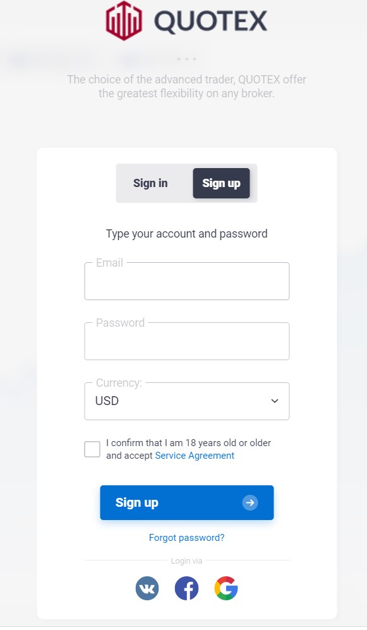Log in via Facebook icon
367x630 pixels.
(187, 589)
